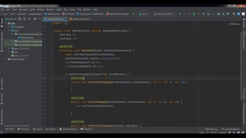Hide the Project panel with minus icon
The height and width of the screenshot is (138, 246).
coord(40,19)
